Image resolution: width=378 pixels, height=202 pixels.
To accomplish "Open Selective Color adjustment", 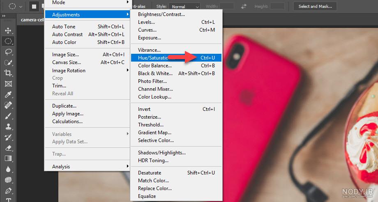I will pyautogui.click(x=176, y=140).
